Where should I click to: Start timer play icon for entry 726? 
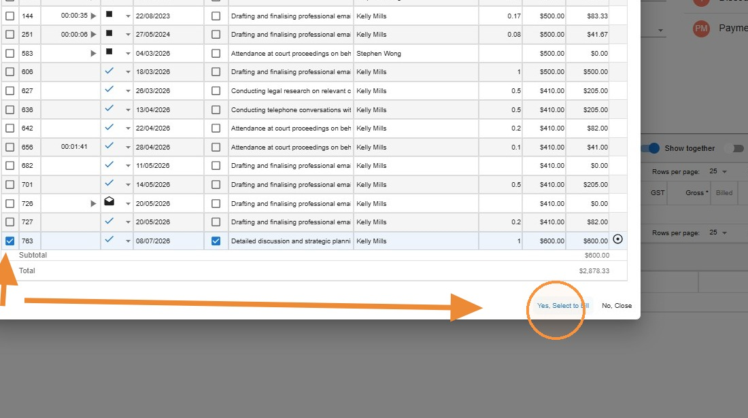(x=94, y=203)
